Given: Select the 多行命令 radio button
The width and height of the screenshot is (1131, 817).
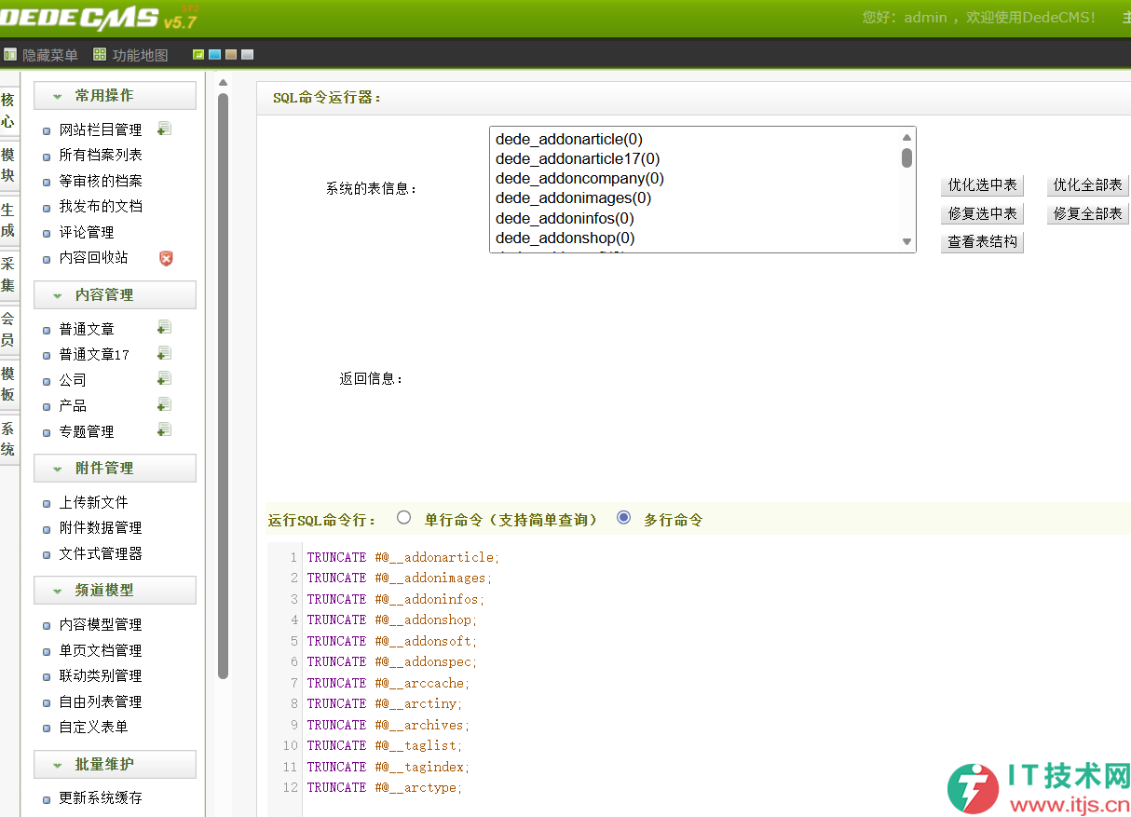Looking at the screenshot, I should [624, 518].
